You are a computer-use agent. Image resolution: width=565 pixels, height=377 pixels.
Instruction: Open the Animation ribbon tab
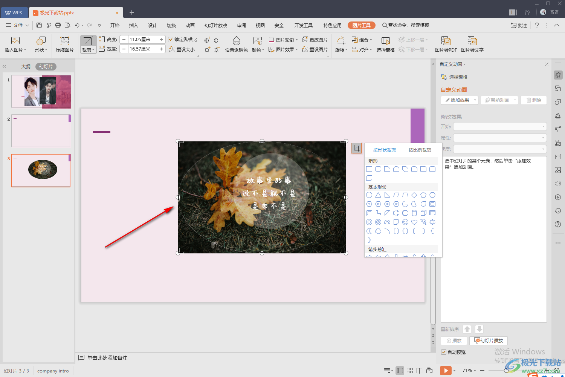coord(190,25)
